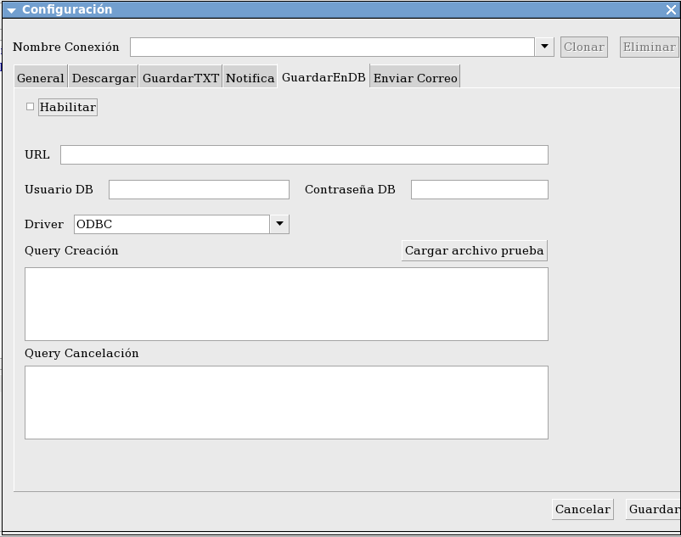Click Cargar archivo prueba button
Image resolution: width=681 pixels, height=537 pixels.
474,250
